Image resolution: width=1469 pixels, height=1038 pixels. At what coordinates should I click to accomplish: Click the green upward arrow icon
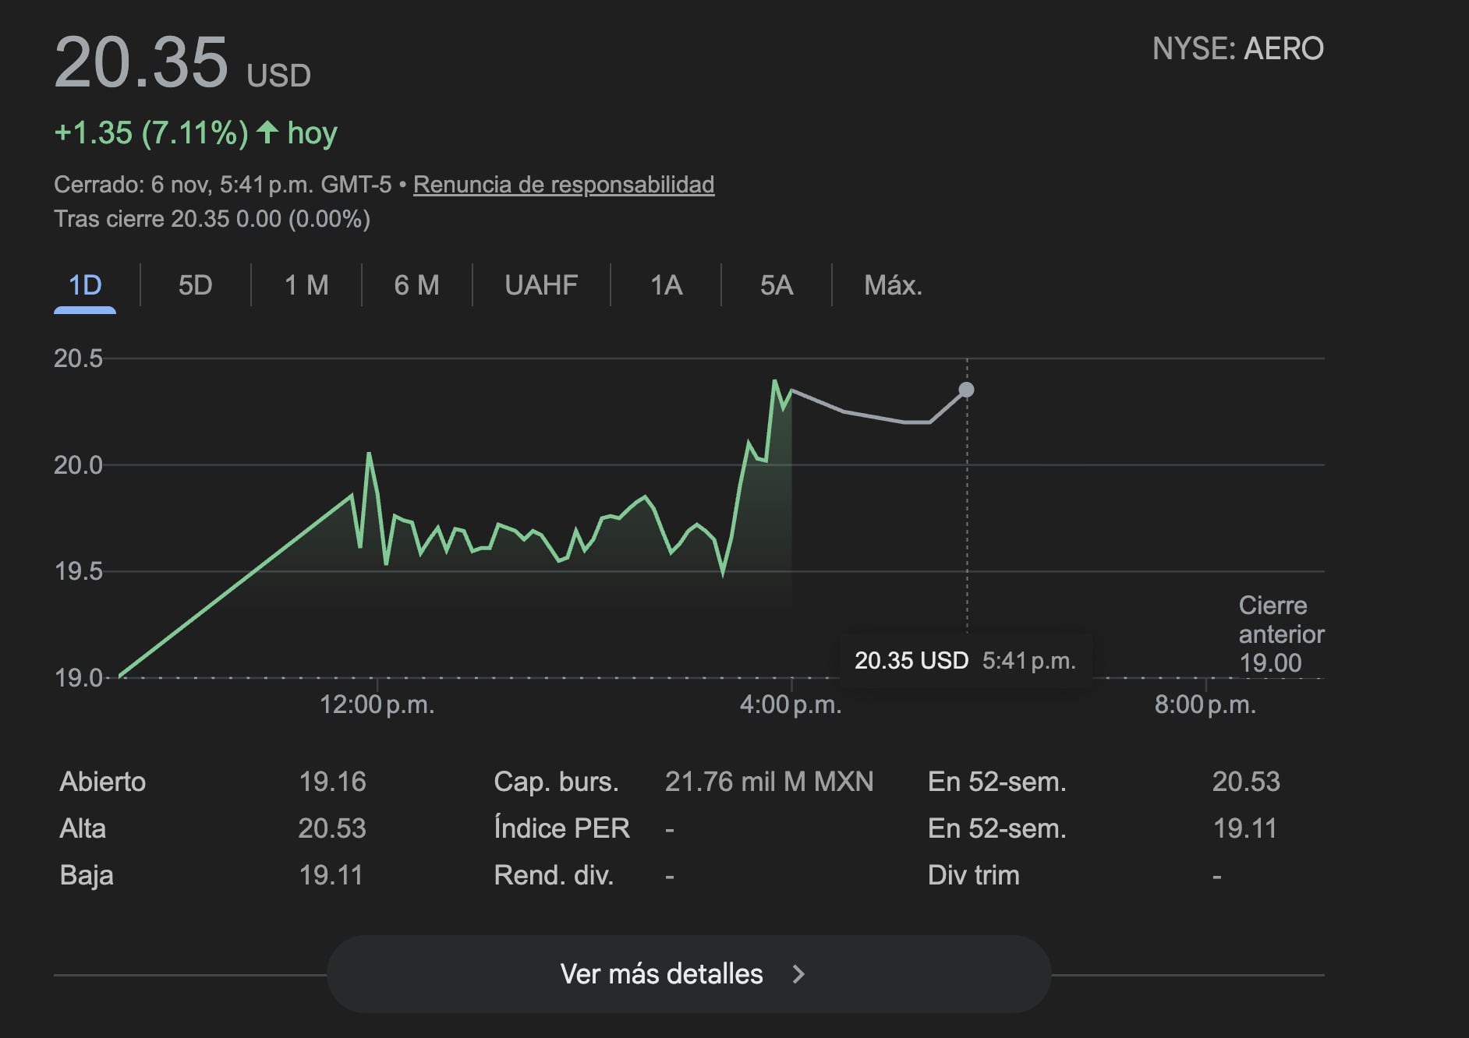tap(267, 132)
